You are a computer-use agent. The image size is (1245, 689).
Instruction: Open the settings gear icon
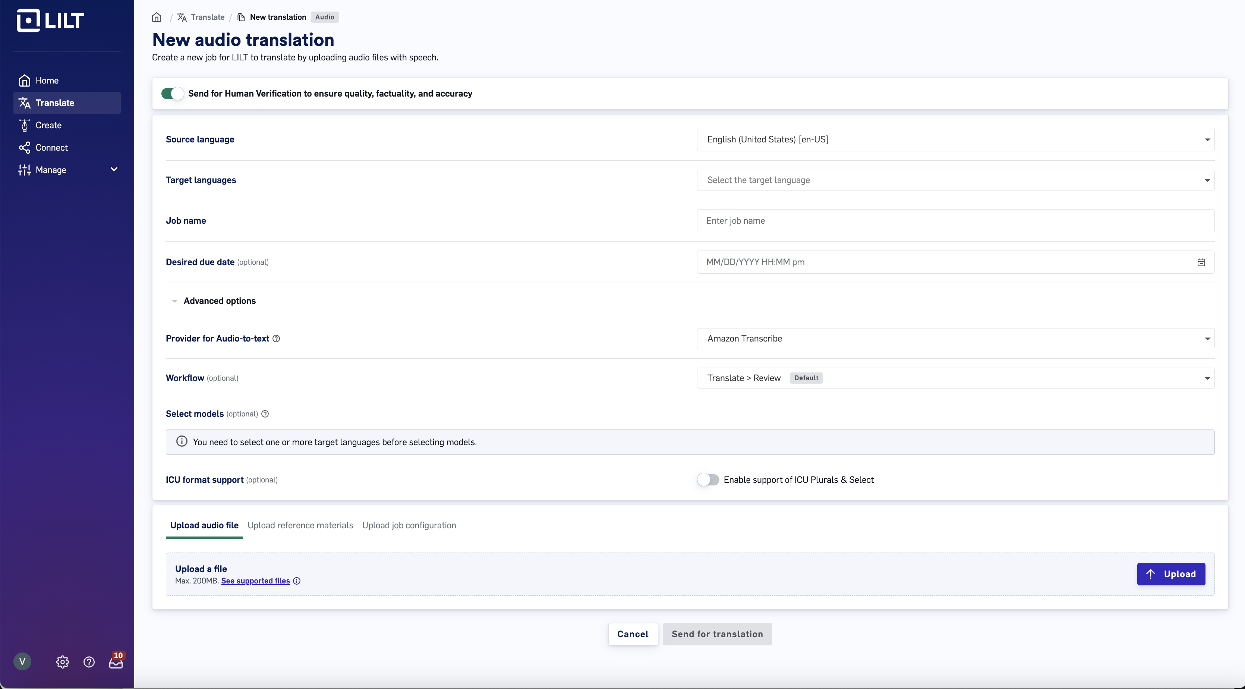[x=62, y=662]
